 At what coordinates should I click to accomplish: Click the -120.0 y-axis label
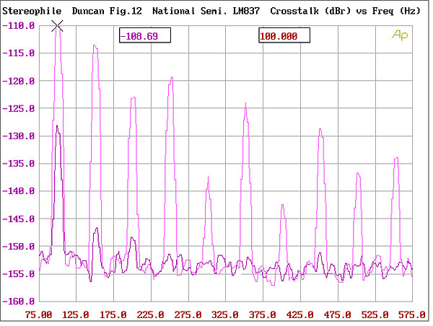click(x=19, y=81)
